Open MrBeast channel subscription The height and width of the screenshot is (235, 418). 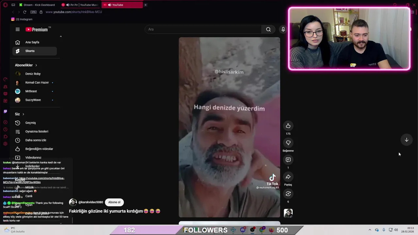point(35,91)
